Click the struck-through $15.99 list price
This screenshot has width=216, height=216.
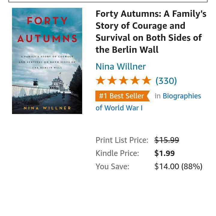(x=166, y=140)
